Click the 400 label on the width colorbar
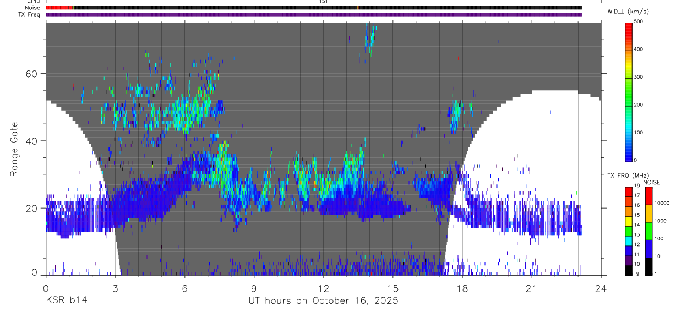The image size is (676, 312). [x=639, y=50]
